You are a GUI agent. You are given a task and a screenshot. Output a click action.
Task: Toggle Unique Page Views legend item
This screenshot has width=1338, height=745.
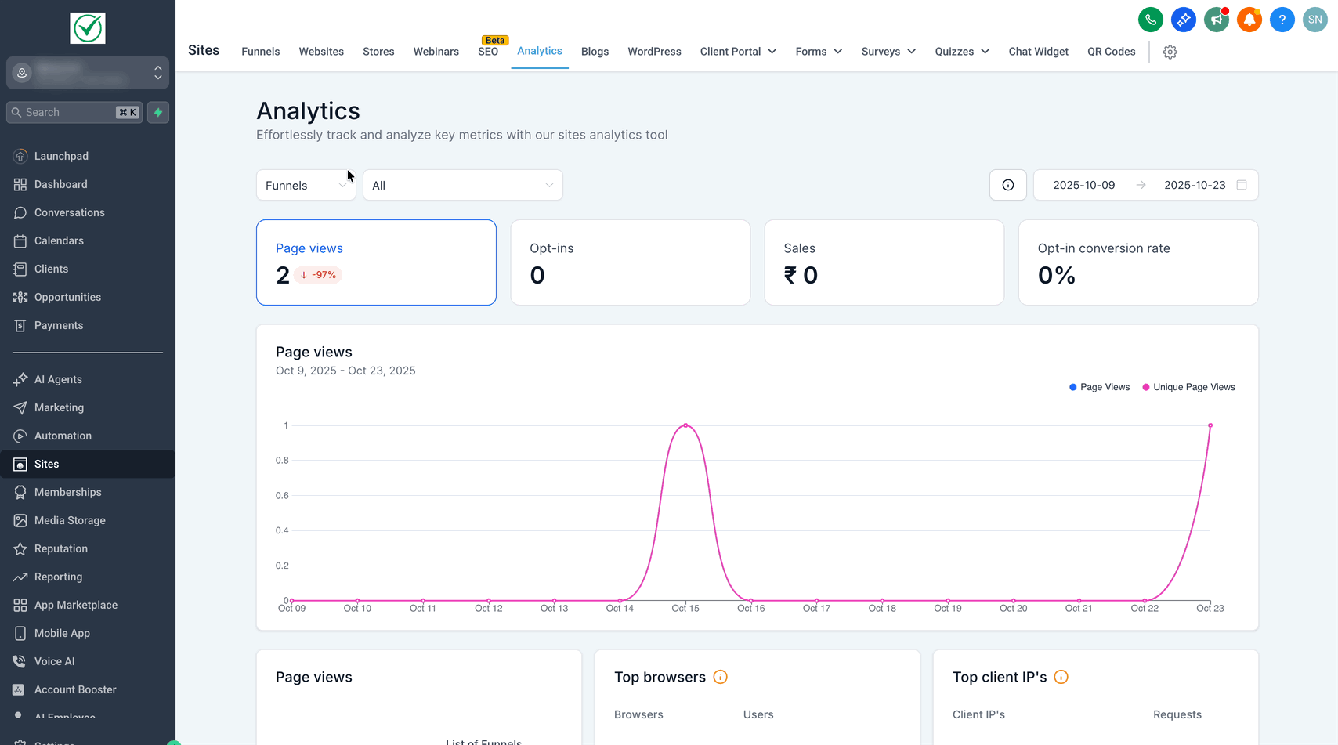(x=1188, y=387)
